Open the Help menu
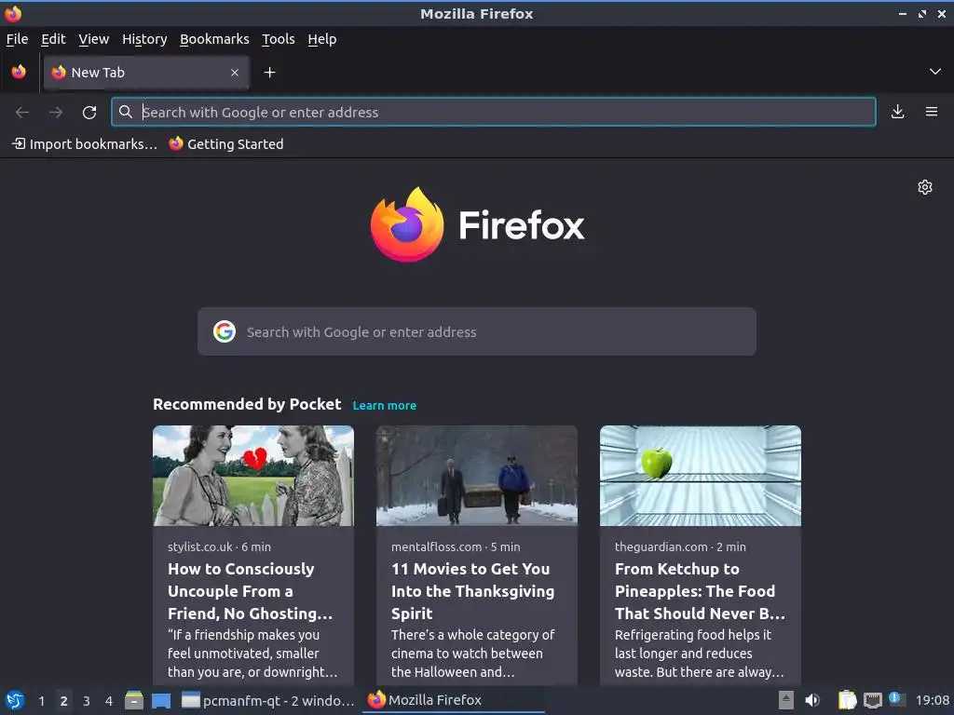 (x=321, y=39)
